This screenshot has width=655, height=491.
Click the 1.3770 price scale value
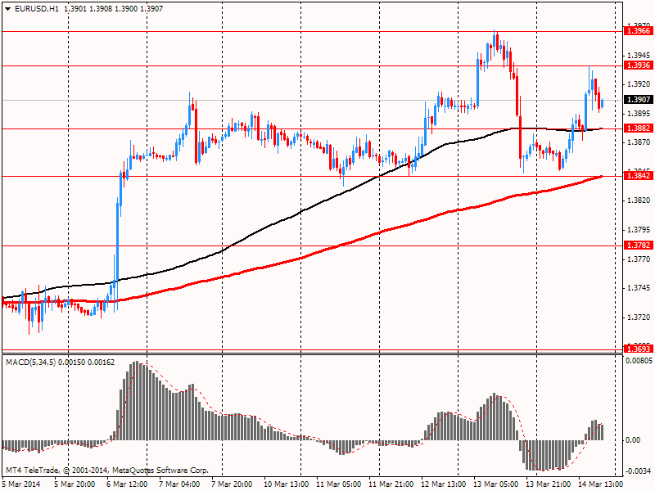tap(639, 259)
